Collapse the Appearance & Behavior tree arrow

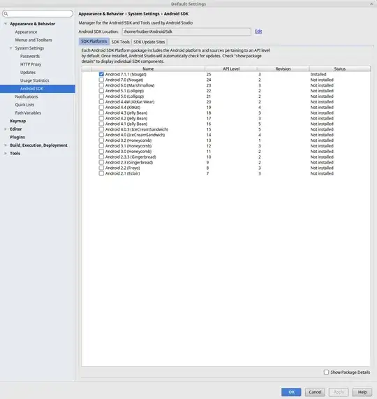point(6,24)
